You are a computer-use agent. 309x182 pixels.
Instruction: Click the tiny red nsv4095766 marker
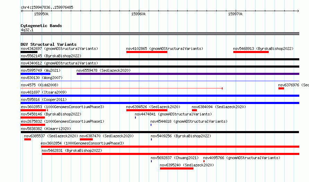click(x=204, y=161)
